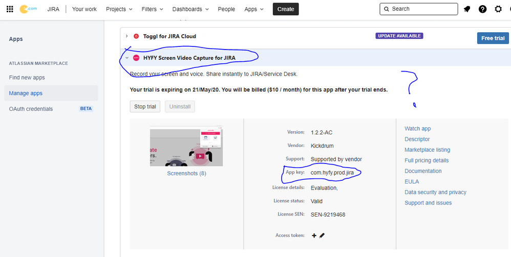The width and height of the screenshot is (511, 257).
Task: Open the Projects dropdown menu
Action: (119, 9)
